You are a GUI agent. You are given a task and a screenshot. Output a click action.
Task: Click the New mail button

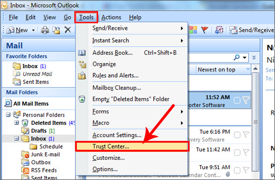(x=17, y=30)
